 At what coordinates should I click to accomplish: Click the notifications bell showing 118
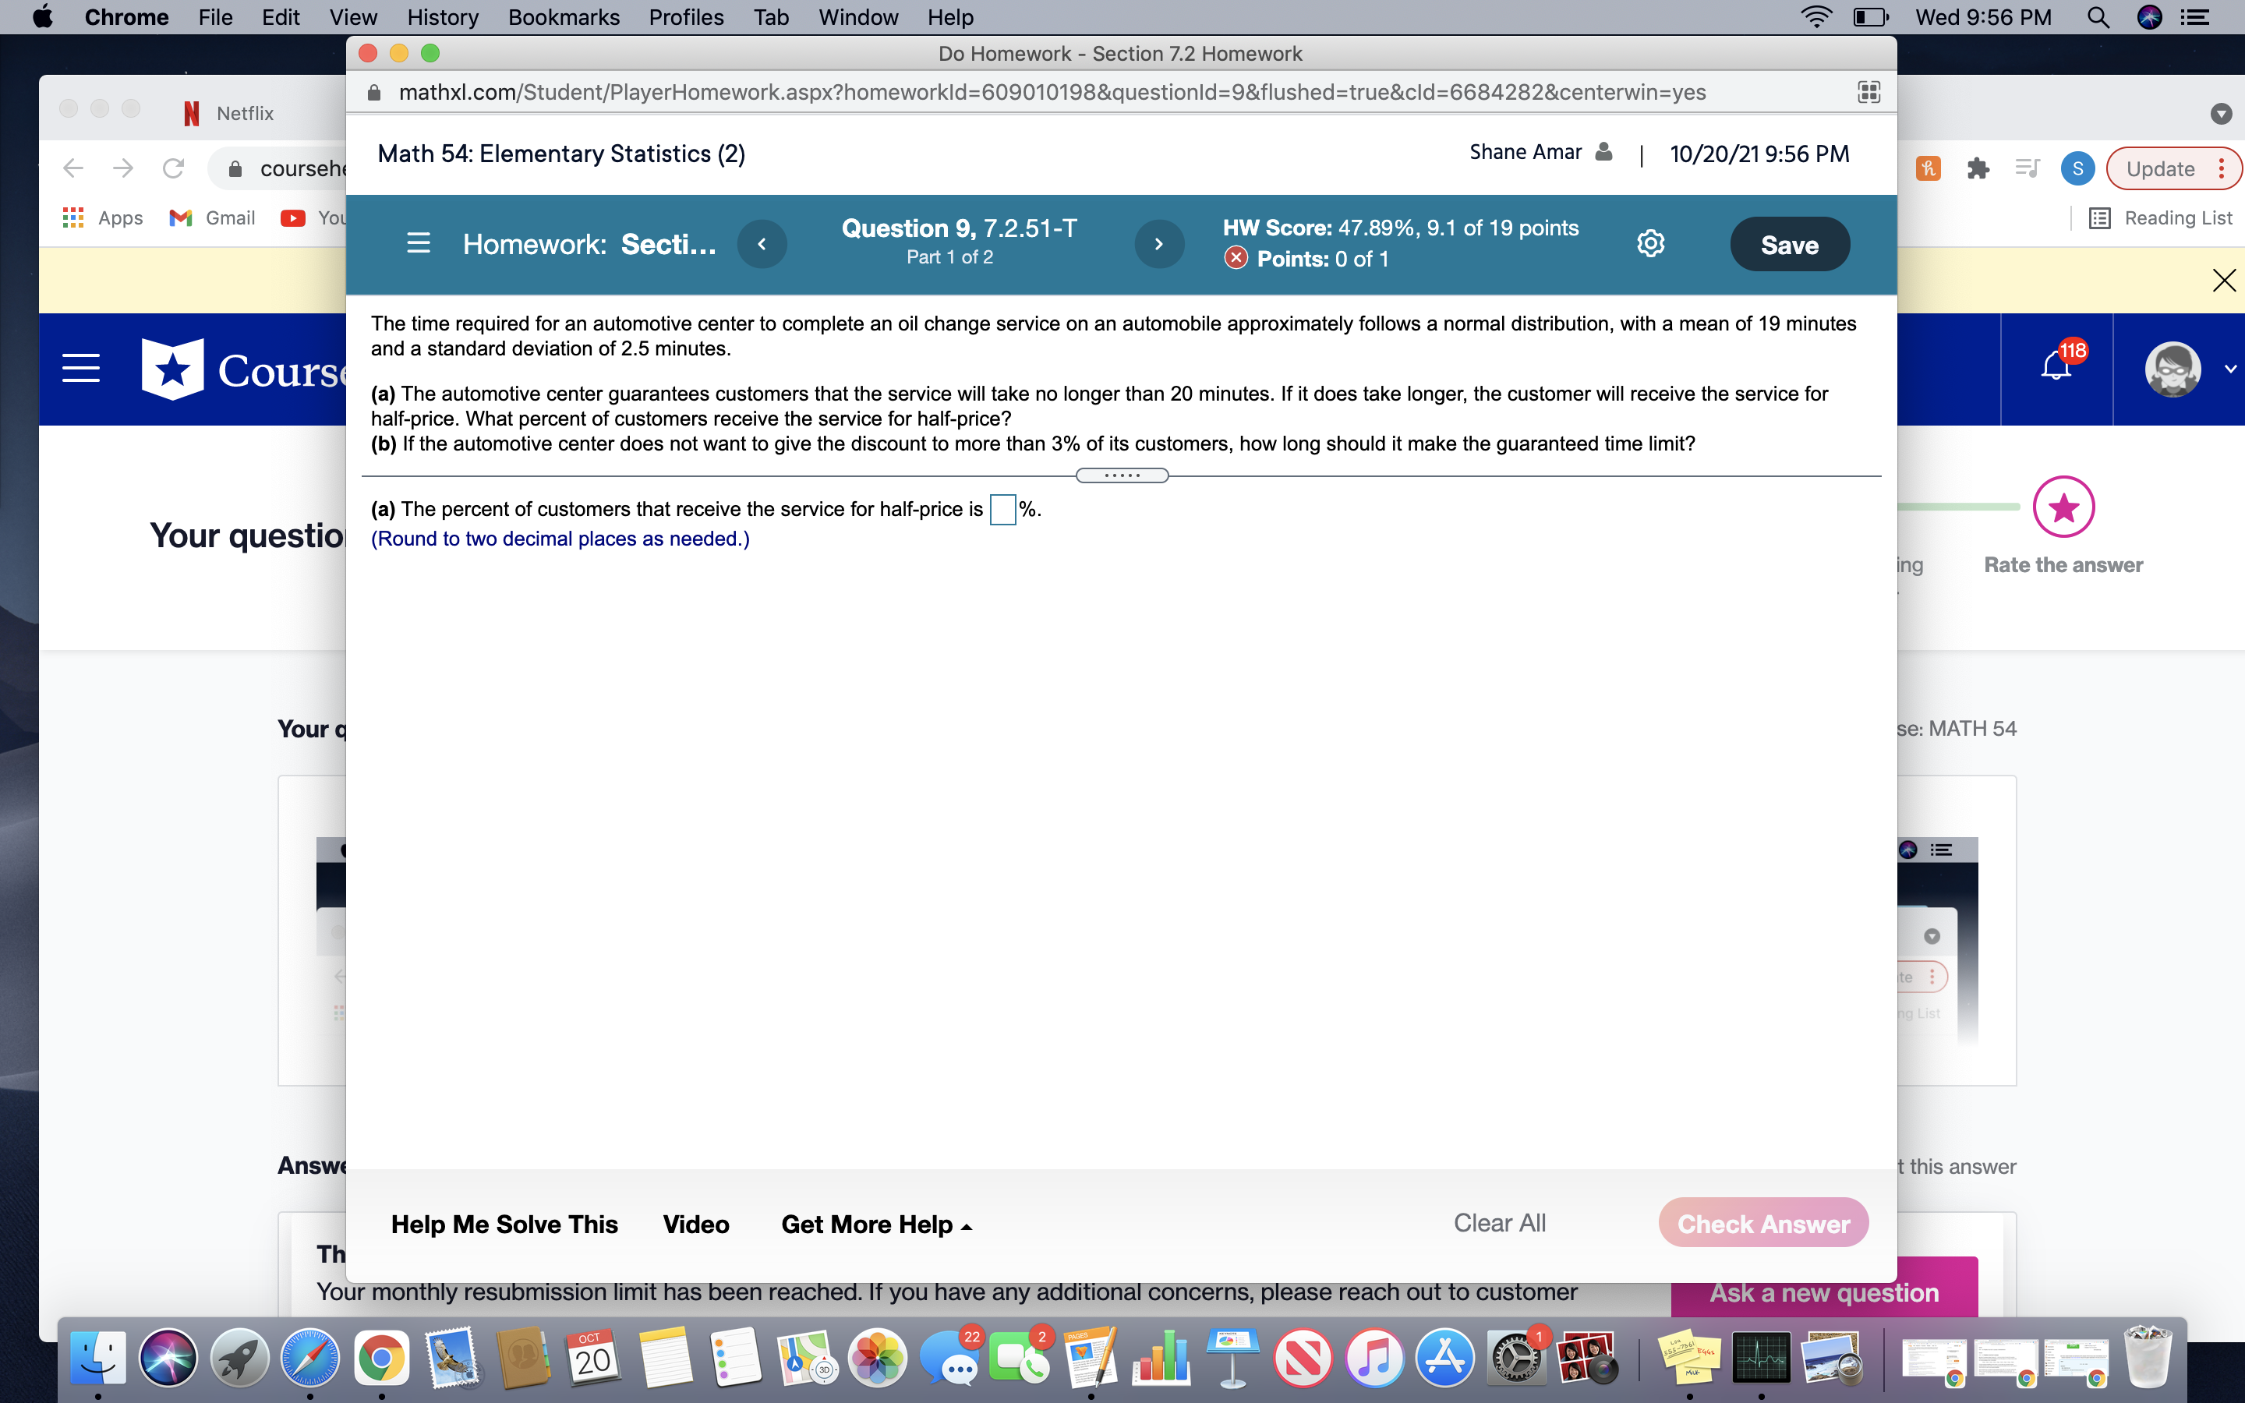point(2058,364)
